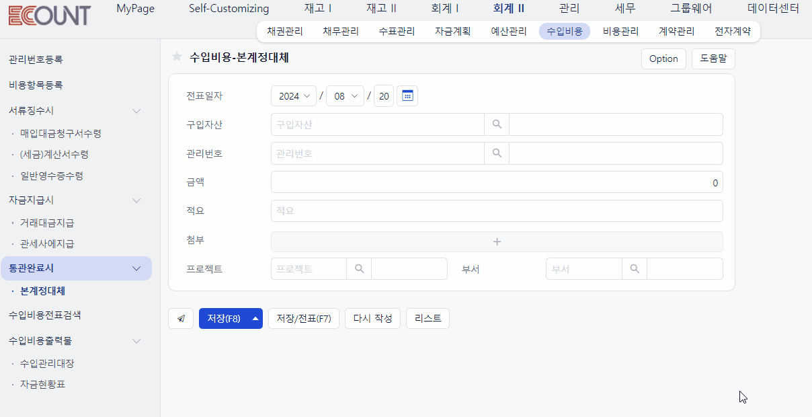Switch to the 채무관리 tab
The height and width of the screenshot is (417, 812).
tap(340, 32)
